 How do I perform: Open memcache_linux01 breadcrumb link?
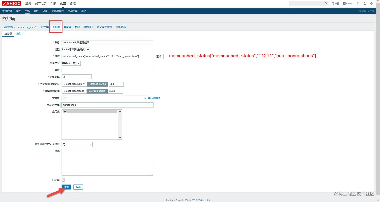point(27,27)
